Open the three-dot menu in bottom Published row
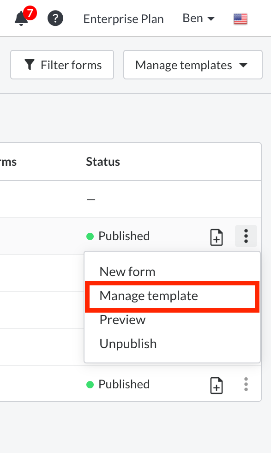 [246, 384]
